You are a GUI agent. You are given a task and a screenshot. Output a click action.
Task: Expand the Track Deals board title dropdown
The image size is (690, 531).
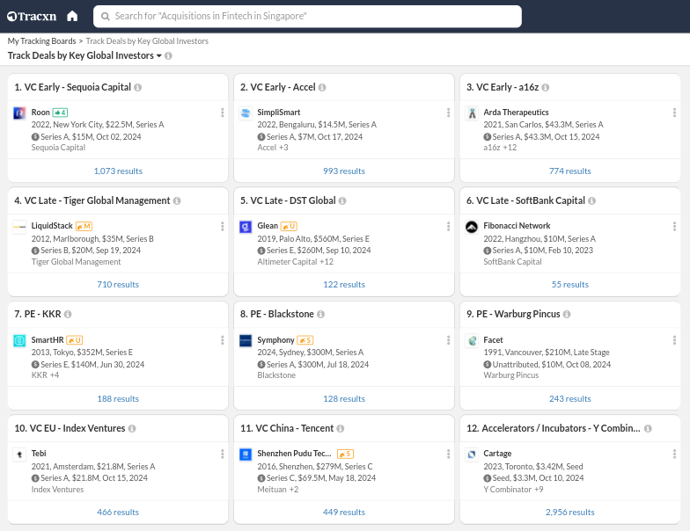[159, 56]
